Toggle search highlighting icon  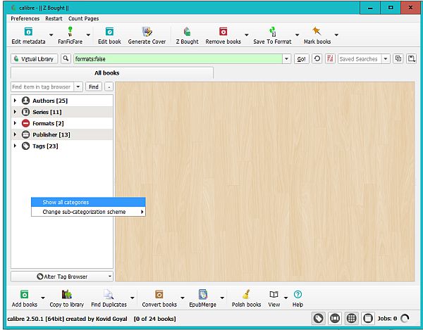tap(330, 58)
